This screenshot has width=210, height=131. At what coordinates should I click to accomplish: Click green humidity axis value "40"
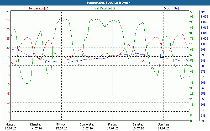tap(192, 77)
